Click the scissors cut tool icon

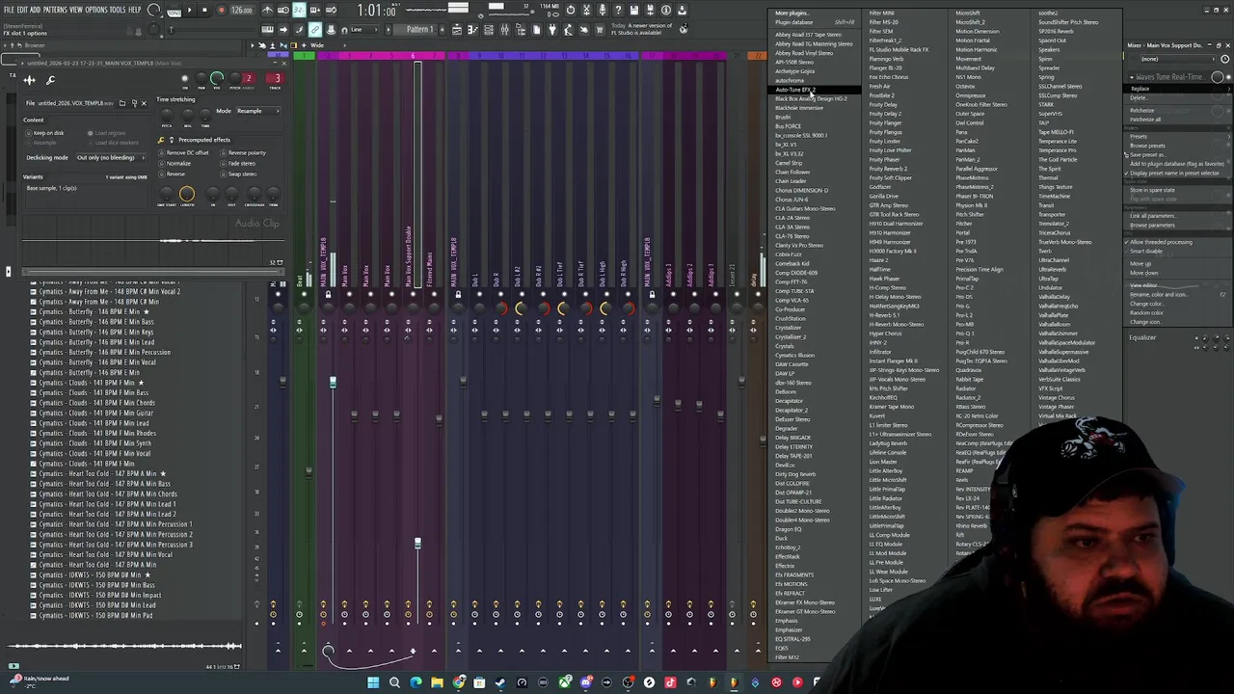586,10
